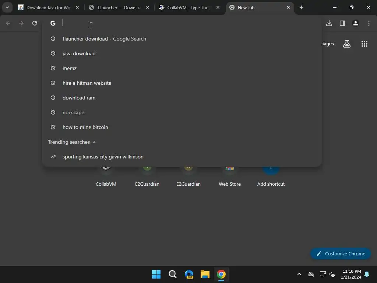The height and width of the screenshot is (283, 377).
Task: Click the muted volume tray icon
Action: tap(332, 274)
